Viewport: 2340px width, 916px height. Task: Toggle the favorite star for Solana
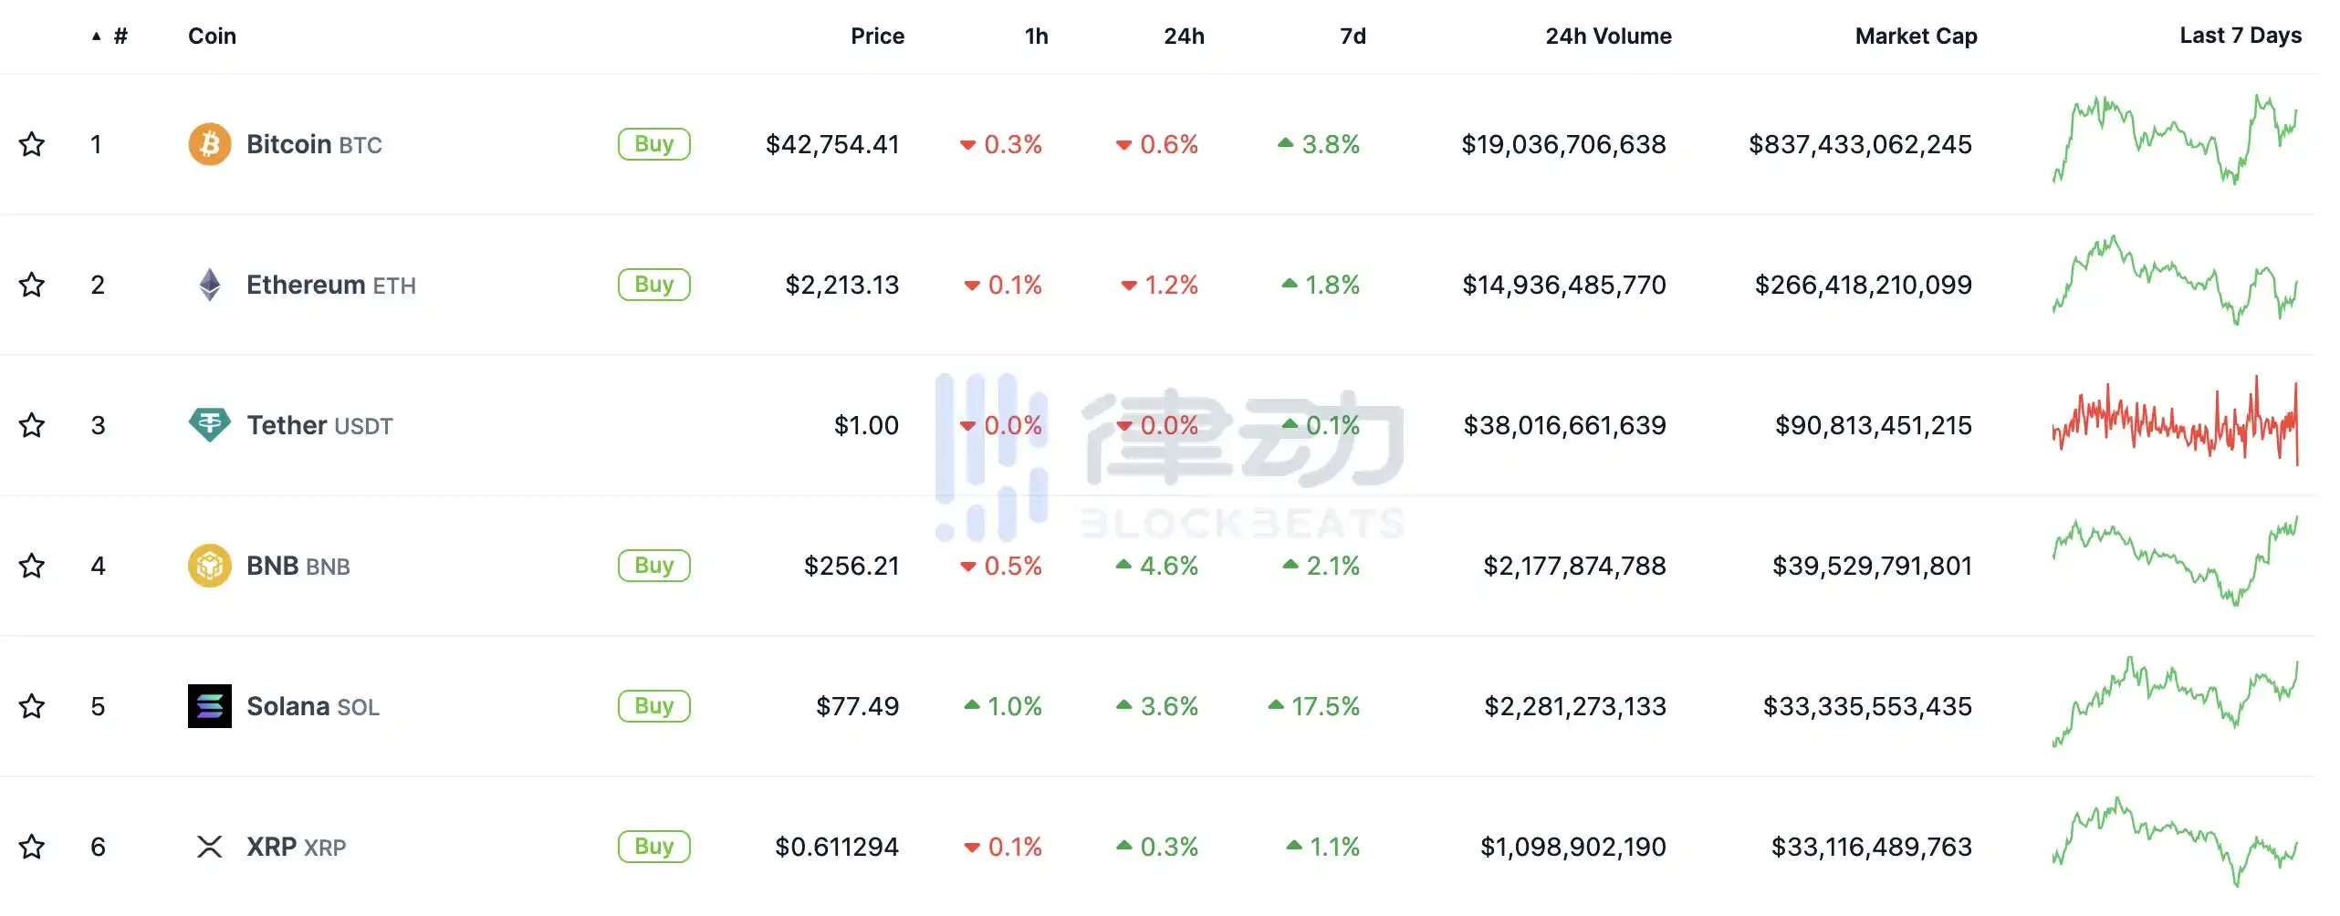pos(32,706)
